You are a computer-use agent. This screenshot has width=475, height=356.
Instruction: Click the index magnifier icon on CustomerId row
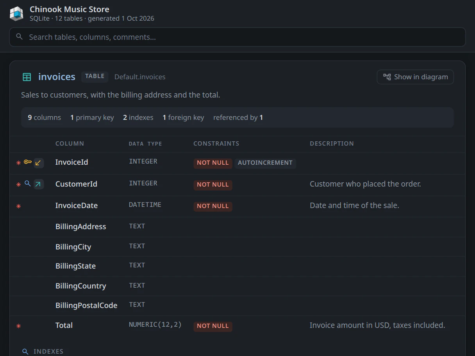click(28, 183)
